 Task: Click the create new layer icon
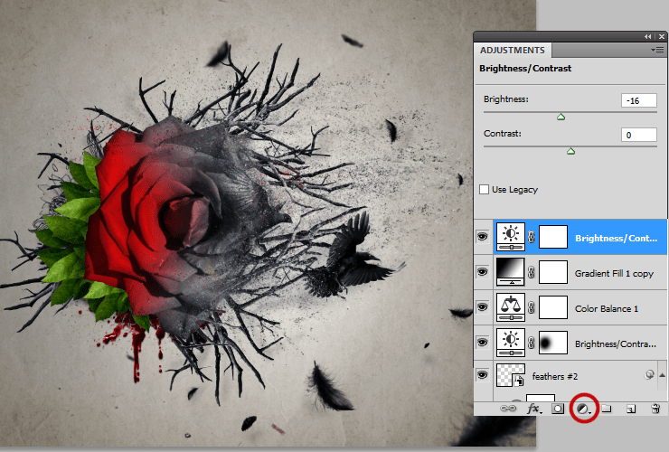pyautogui.click(x=631, y=409)
